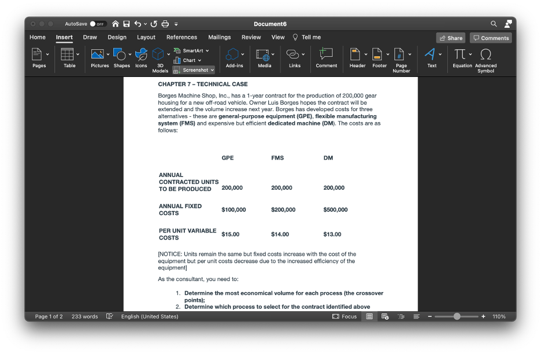Viewport: 541px width, 354px height.
Task: Take a Screenshot from the ribbon
Action: (194, 70)
